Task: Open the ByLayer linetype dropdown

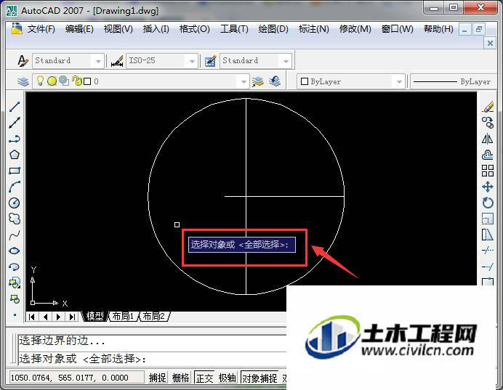Action: pos(454,82)
